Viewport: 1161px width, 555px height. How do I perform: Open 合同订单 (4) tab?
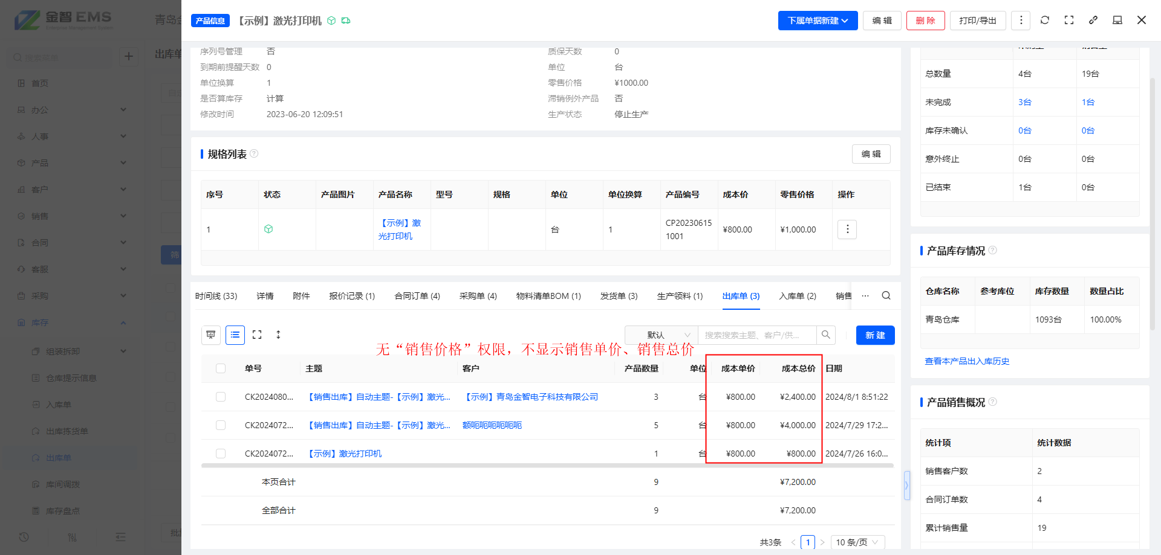tap(417, 296)
